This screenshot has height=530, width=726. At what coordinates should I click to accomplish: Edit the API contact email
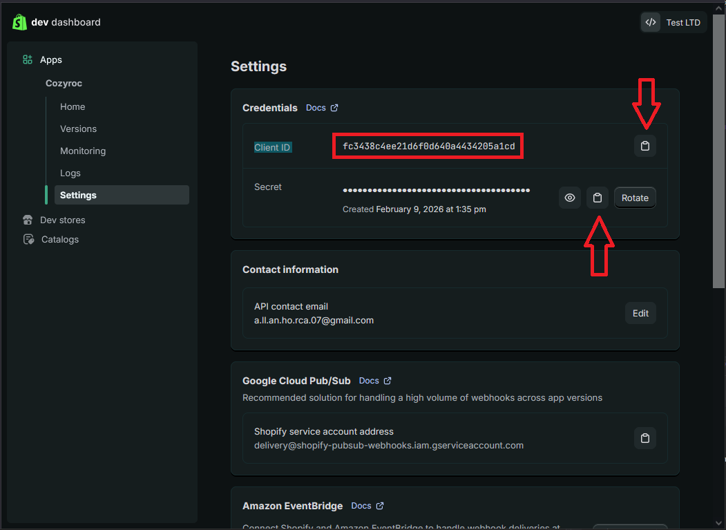[x=640, y=313]
